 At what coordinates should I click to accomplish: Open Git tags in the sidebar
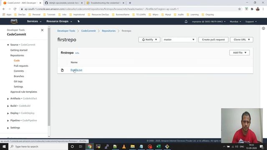tap(18, 82)
